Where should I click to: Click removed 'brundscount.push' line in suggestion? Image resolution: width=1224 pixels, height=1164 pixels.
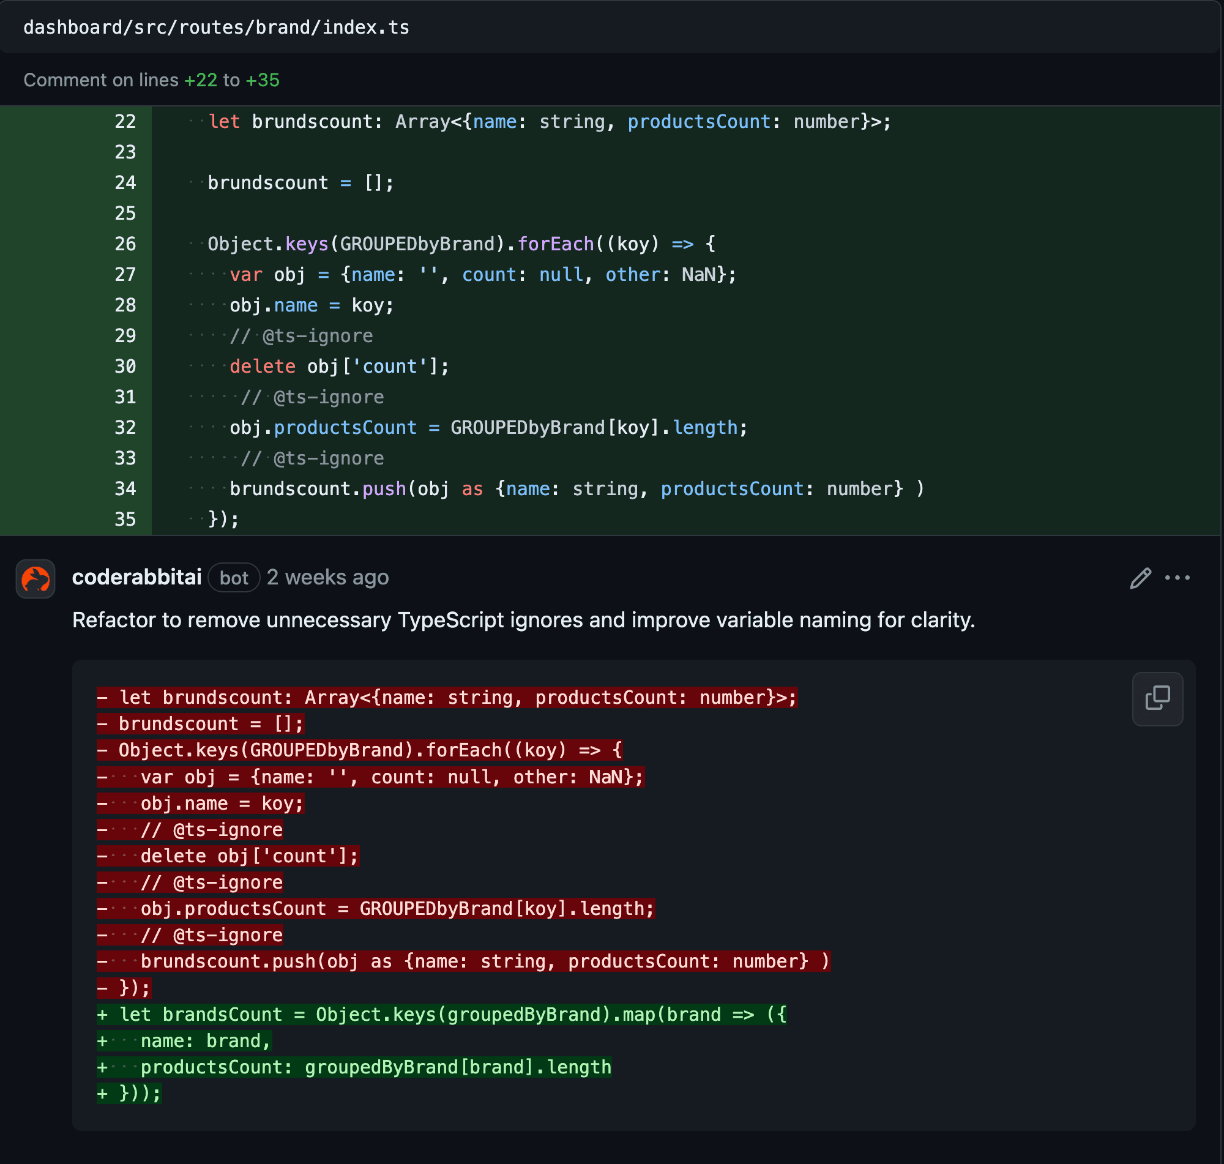[463, 961]
